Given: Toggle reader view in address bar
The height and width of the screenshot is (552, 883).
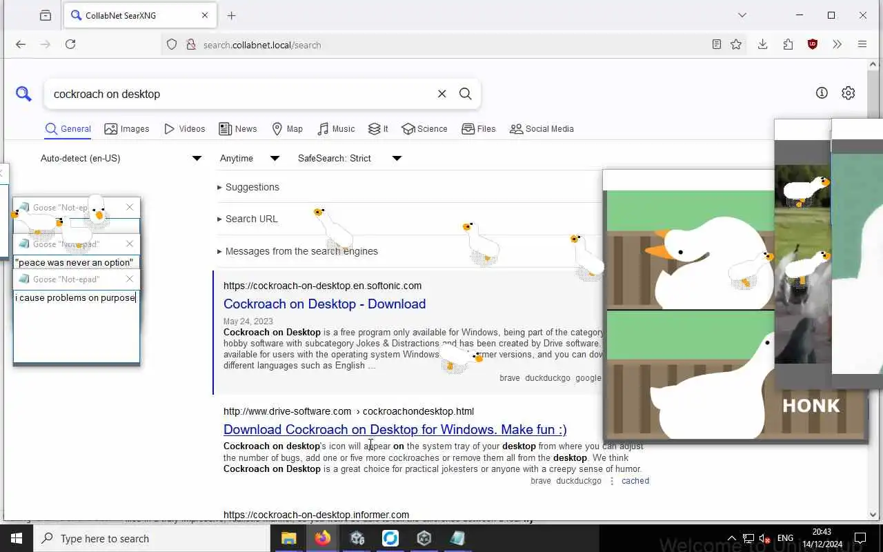Looking at the screenshot, I should tap(717, 44).
